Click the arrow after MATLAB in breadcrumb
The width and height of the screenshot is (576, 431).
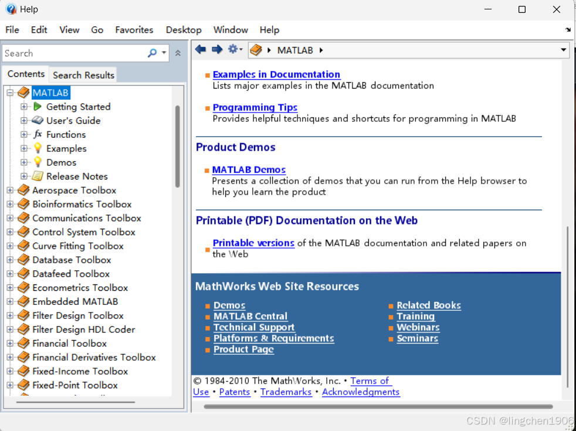(321, 50)
